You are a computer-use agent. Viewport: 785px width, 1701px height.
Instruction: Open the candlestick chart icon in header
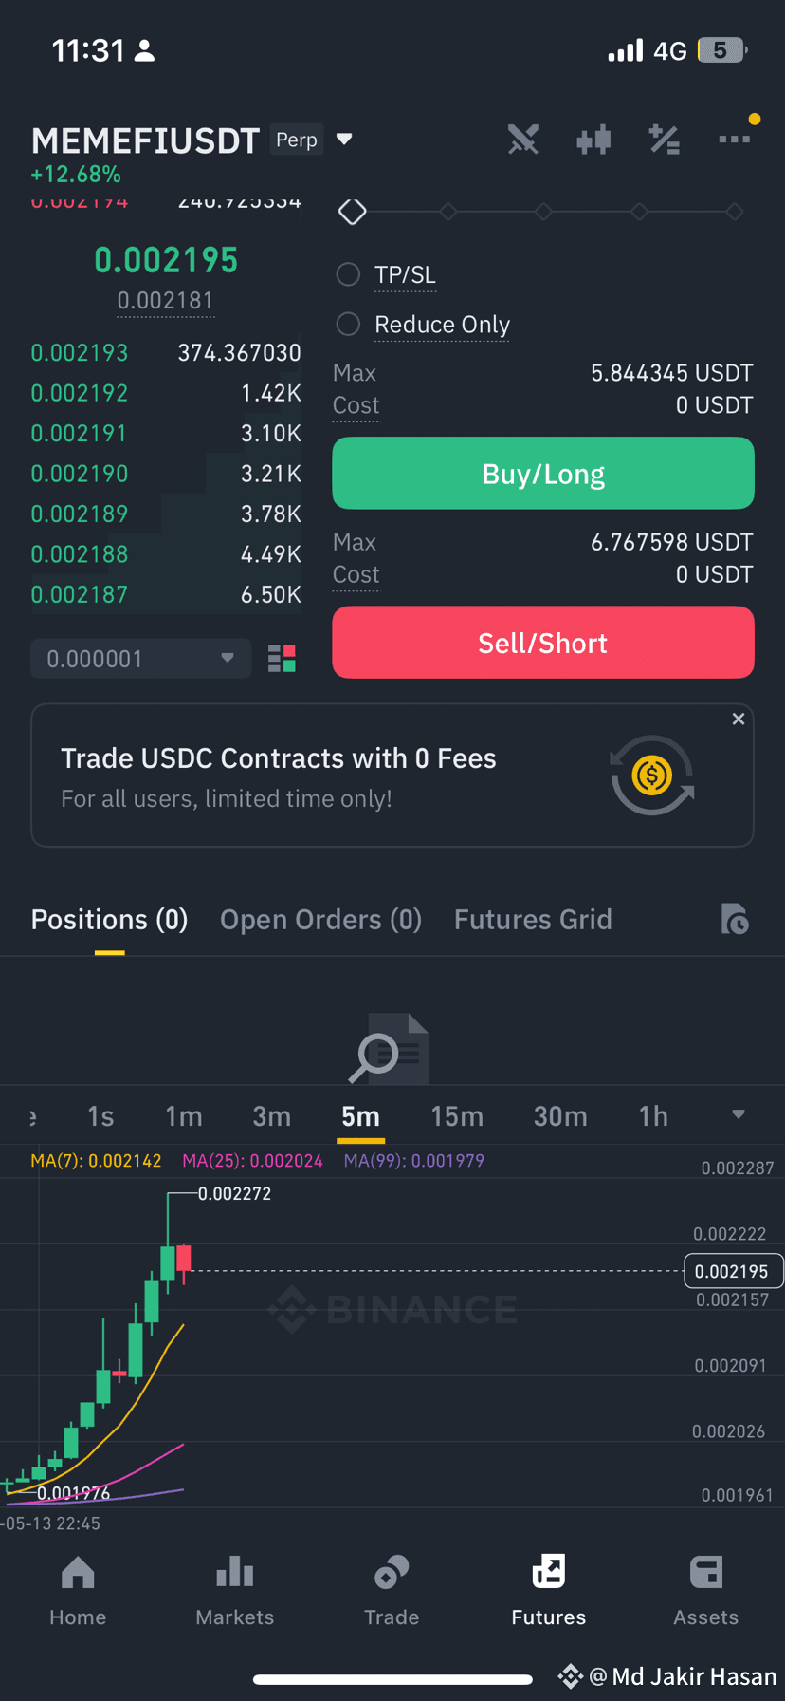593,140
